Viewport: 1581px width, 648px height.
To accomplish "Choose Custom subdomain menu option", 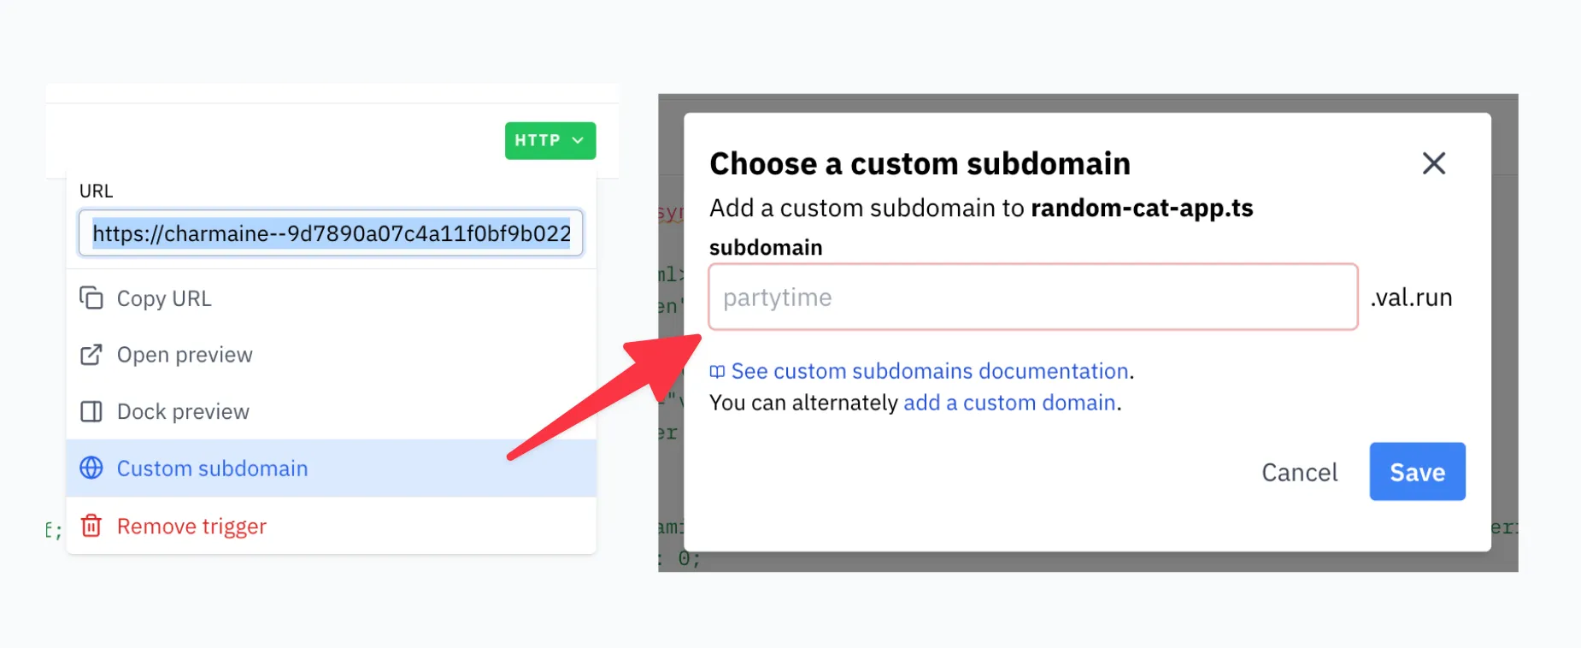I will point(212,468).
